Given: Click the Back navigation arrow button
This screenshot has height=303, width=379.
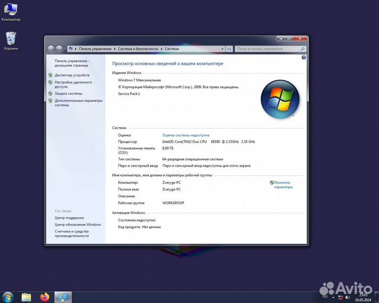Looking at the screenshot, I should [51, 49].
